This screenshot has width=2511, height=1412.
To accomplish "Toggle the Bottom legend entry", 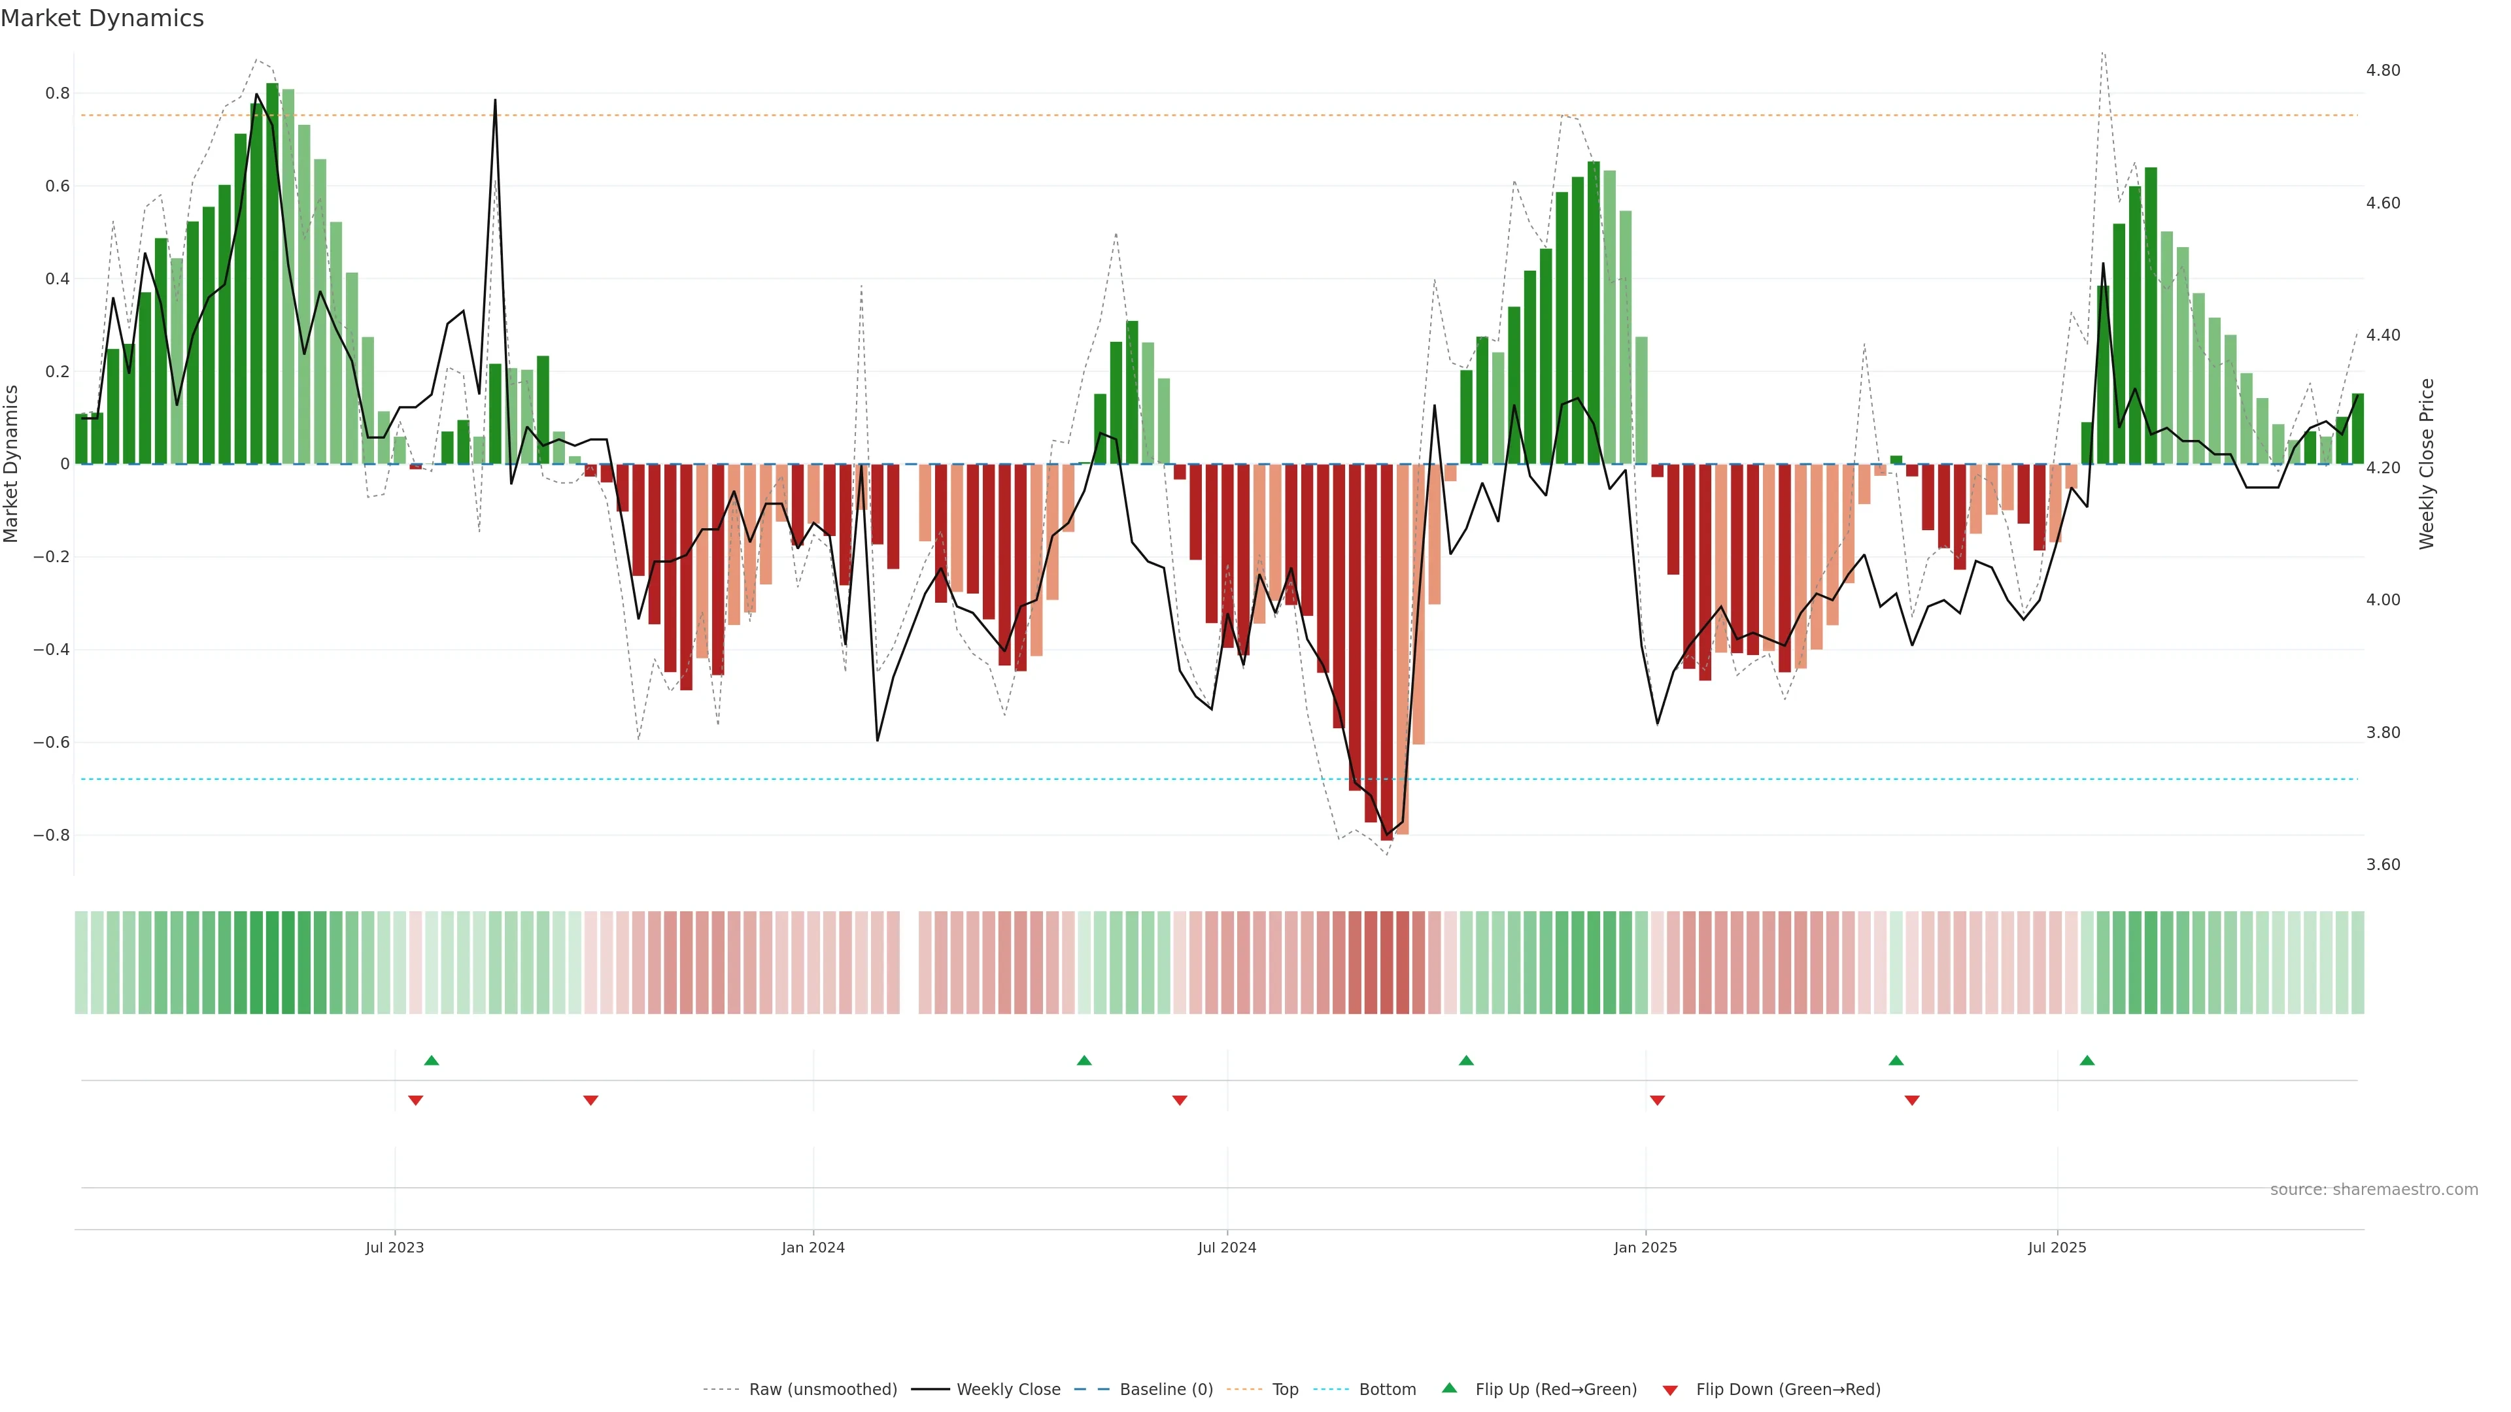I will point(1387,1390).
